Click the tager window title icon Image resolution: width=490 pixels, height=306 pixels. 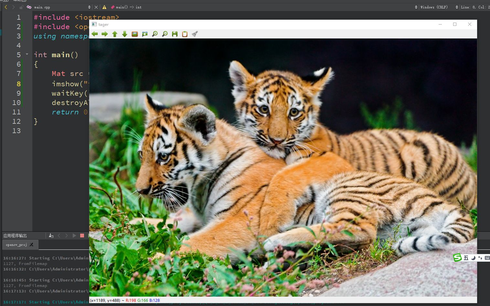coord(94,24)
